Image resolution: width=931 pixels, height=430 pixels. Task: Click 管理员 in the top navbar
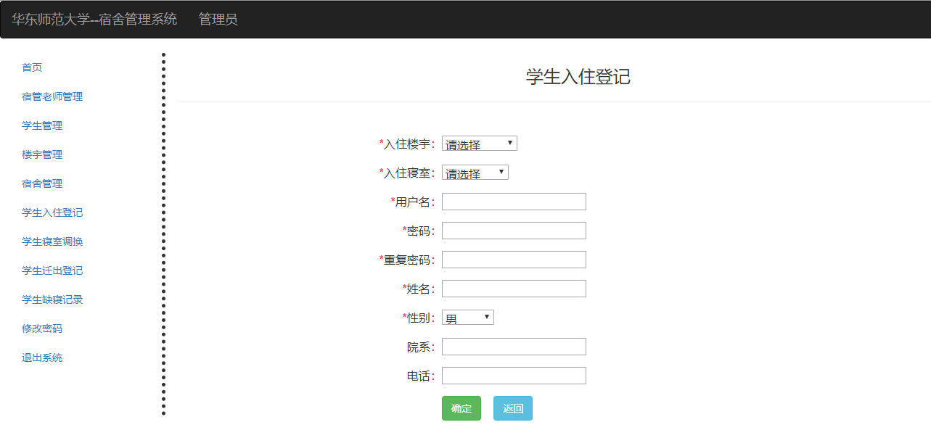coord(218,19)
